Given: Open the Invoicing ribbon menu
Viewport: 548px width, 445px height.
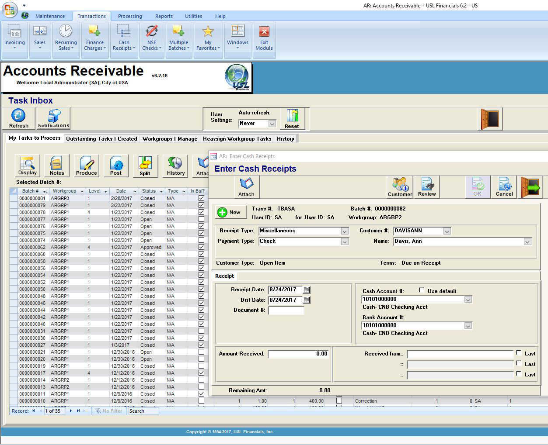Looking at the screenshot, I should [x=14, y=40].
